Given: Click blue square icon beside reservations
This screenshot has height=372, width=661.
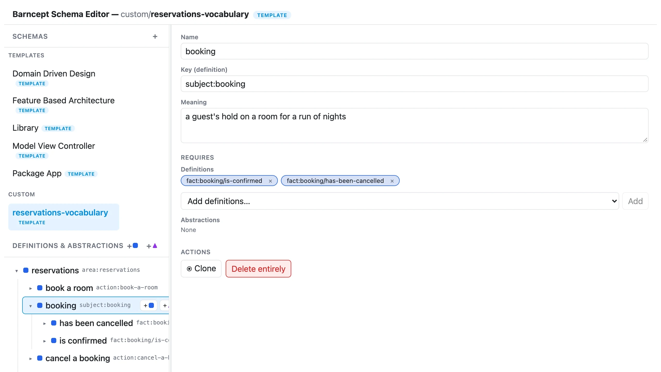Looking at the screenshot, I should (x=26, y=270).
